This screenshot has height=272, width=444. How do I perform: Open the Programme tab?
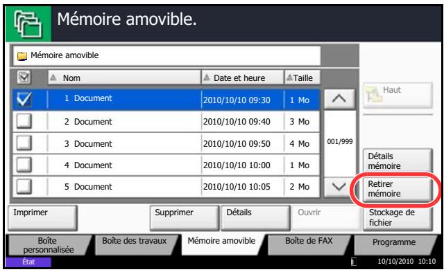coord(394,245)
